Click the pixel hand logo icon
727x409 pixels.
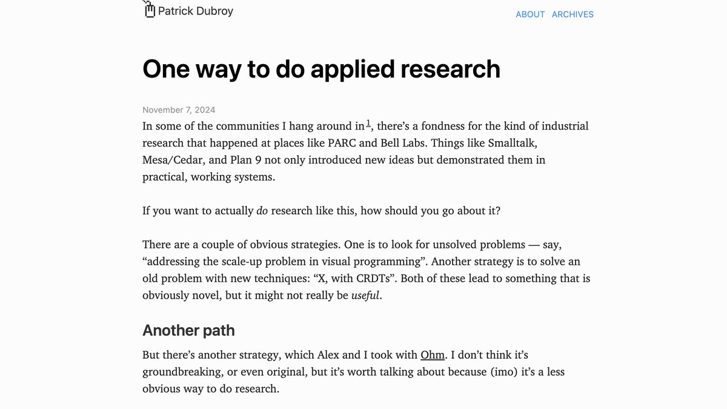tap(149, 10)
